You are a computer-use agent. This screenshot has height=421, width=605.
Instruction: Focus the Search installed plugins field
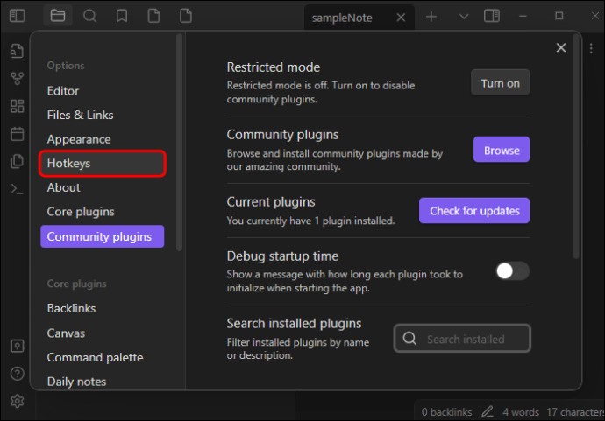coord(462,339)
